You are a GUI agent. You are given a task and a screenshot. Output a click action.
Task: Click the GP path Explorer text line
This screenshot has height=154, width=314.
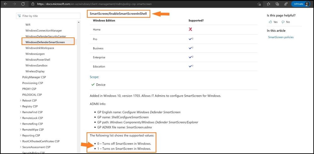[148, 122]
